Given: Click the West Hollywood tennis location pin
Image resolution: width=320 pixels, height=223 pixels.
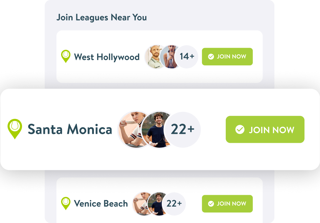Looking at the screenshot, I should point(66,56).
